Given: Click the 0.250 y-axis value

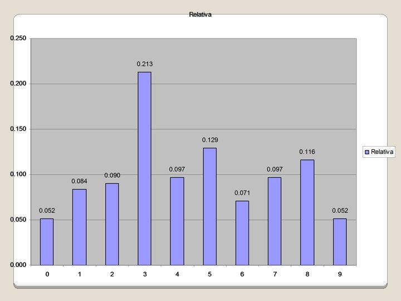Looking at the screenshot, I should (18, 38).
